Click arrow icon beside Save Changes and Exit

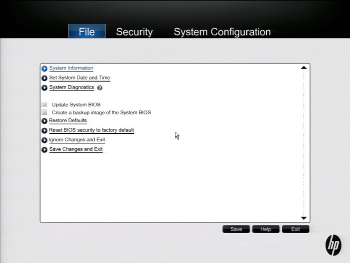[x=44, y=150]
